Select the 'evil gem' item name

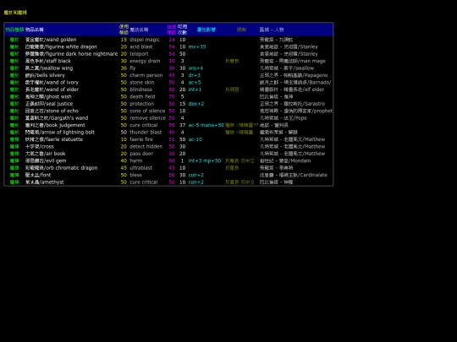coord(46,160)
